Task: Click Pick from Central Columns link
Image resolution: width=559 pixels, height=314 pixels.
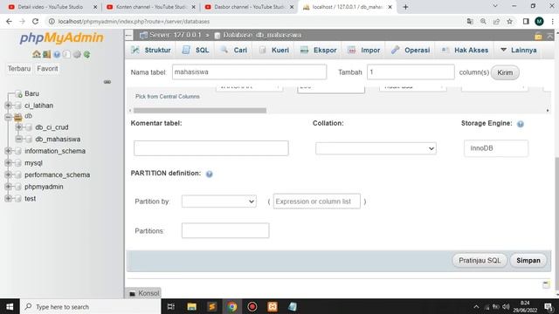Action: [x=167, y=97]
